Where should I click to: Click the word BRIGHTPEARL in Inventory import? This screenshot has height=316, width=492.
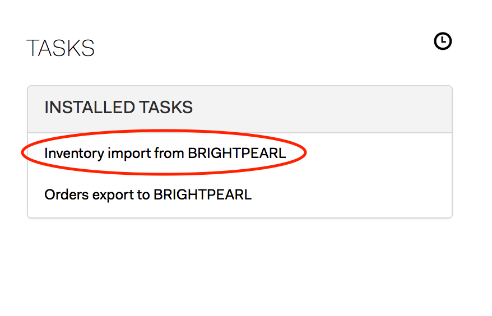(236, 154)
